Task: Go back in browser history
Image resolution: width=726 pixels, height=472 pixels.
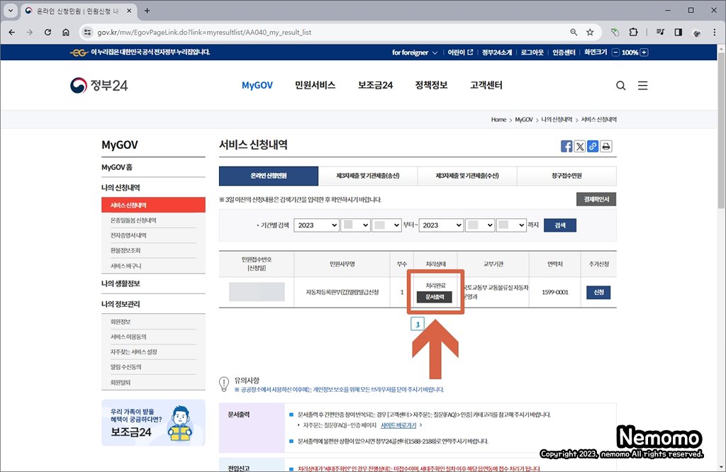Action: (11, 33)
